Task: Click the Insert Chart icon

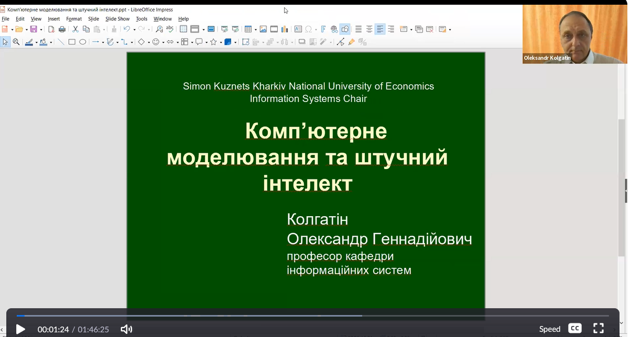Action: click(285, 29)
